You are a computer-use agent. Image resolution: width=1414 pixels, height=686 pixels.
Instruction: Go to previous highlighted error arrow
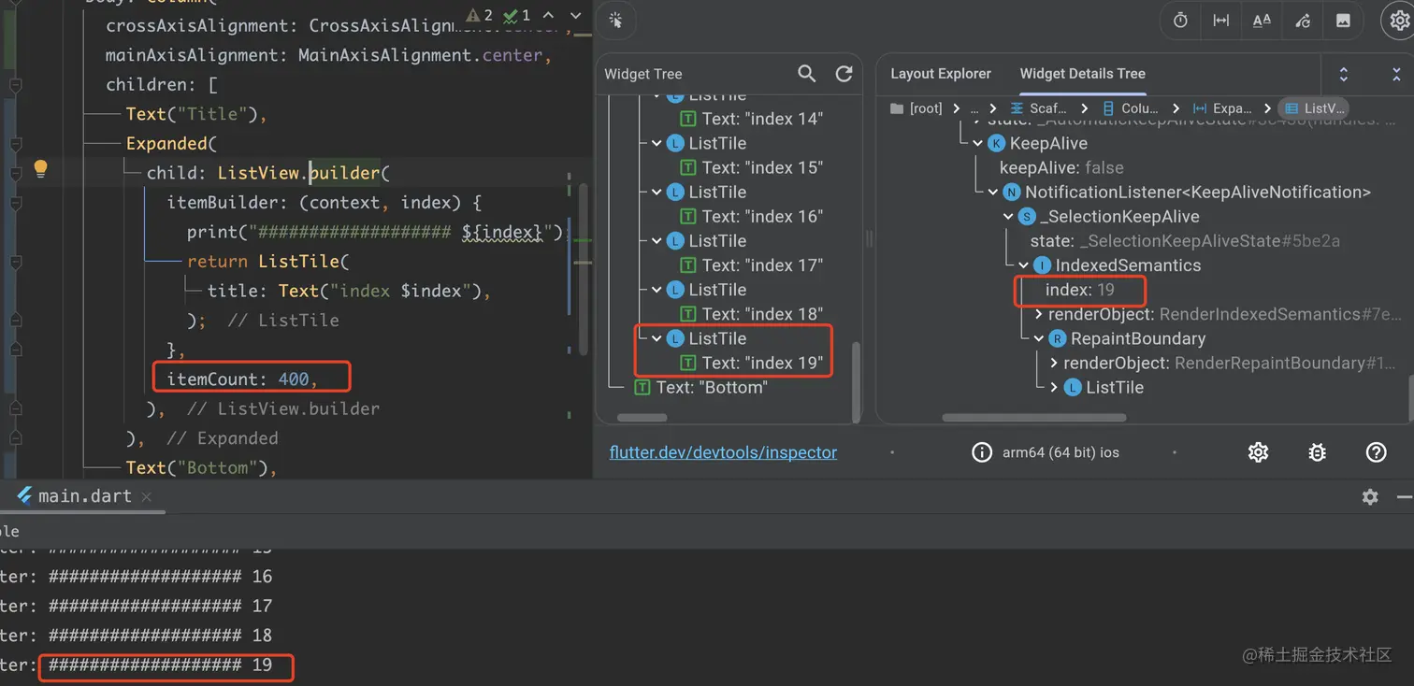pos(548,16)
